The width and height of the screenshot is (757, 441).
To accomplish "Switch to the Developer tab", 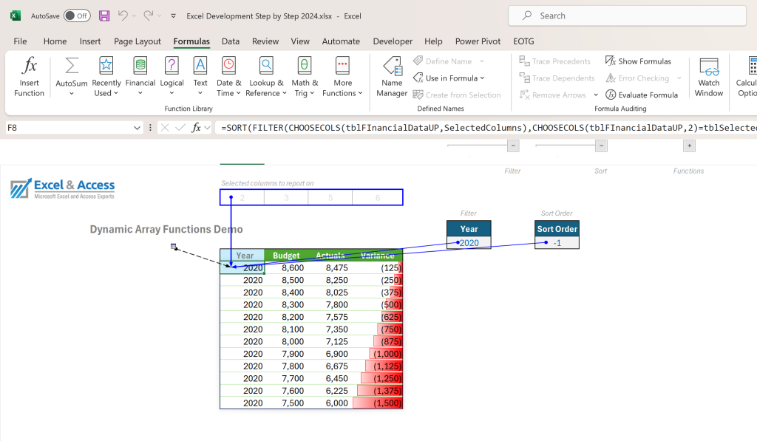I will [393, 41].
